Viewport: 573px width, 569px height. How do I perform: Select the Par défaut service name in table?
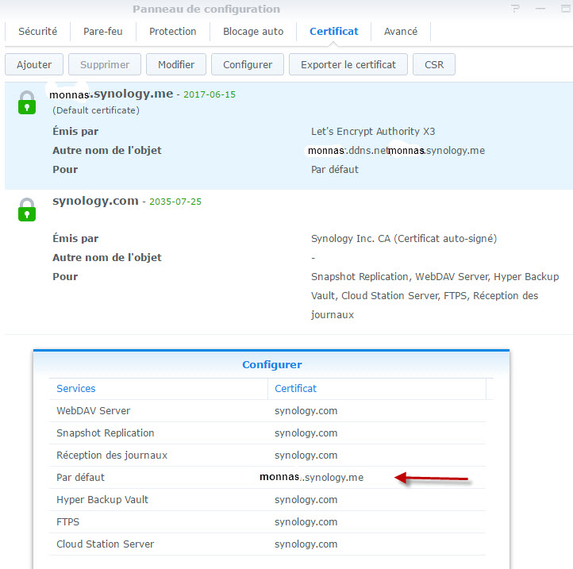point(80,477)
